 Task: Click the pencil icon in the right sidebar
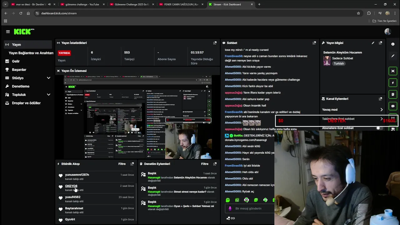(393, 56)
